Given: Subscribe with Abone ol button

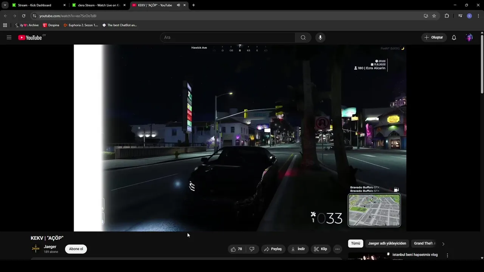Looking at the screenshot, I should click(76, 249).
